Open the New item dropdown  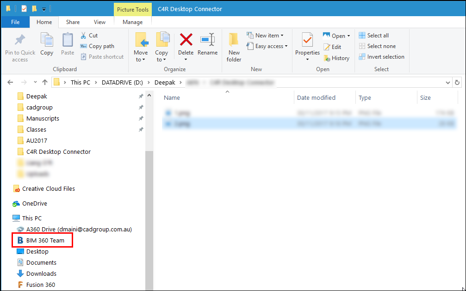point(265,35)
